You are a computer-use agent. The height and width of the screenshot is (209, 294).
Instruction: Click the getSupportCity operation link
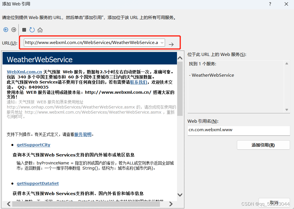pyautogui.click(x=33, y=145)
